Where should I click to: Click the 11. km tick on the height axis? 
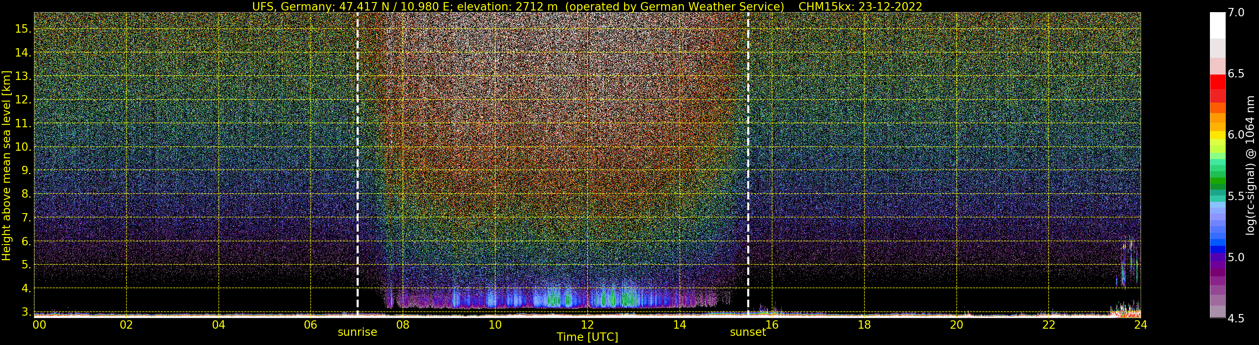tap(23, 123)
